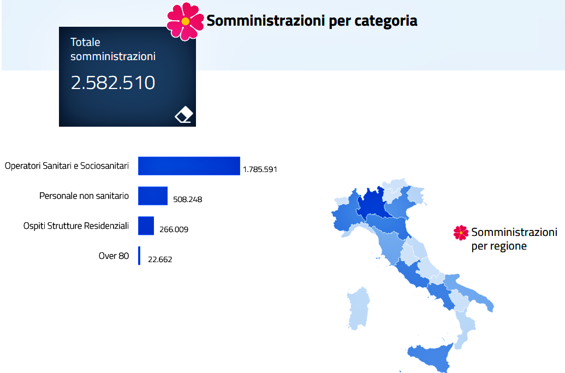Click the 1.785.591 value label
The height and width of the screenshot is (373, 565).
[260, 169]
